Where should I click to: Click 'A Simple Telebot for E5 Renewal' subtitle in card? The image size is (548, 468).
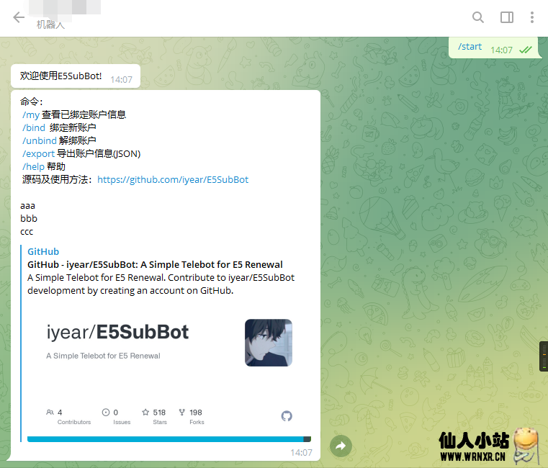coord(103,356)
